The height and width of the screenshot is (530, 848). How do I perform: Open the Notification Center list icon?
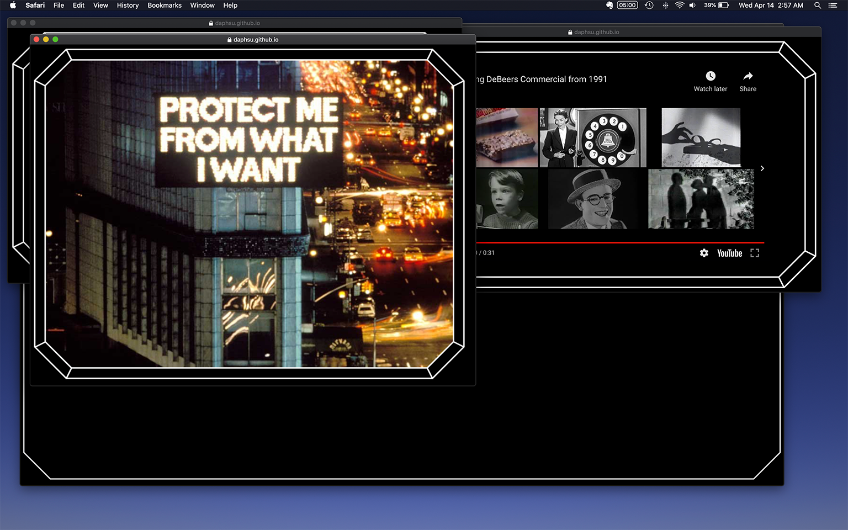[833, 5]
